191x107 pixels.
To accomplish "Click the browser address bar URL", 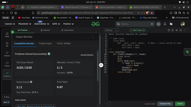I will pos(88,13).
